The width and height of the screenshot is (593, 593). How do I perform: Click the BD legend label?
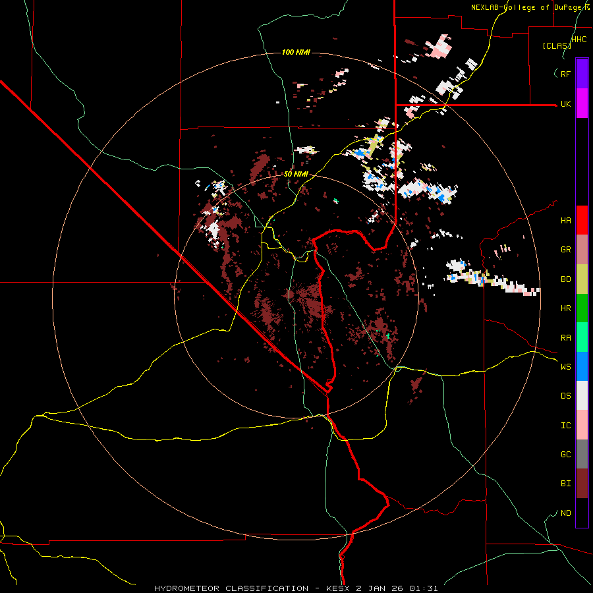(565, 279)
